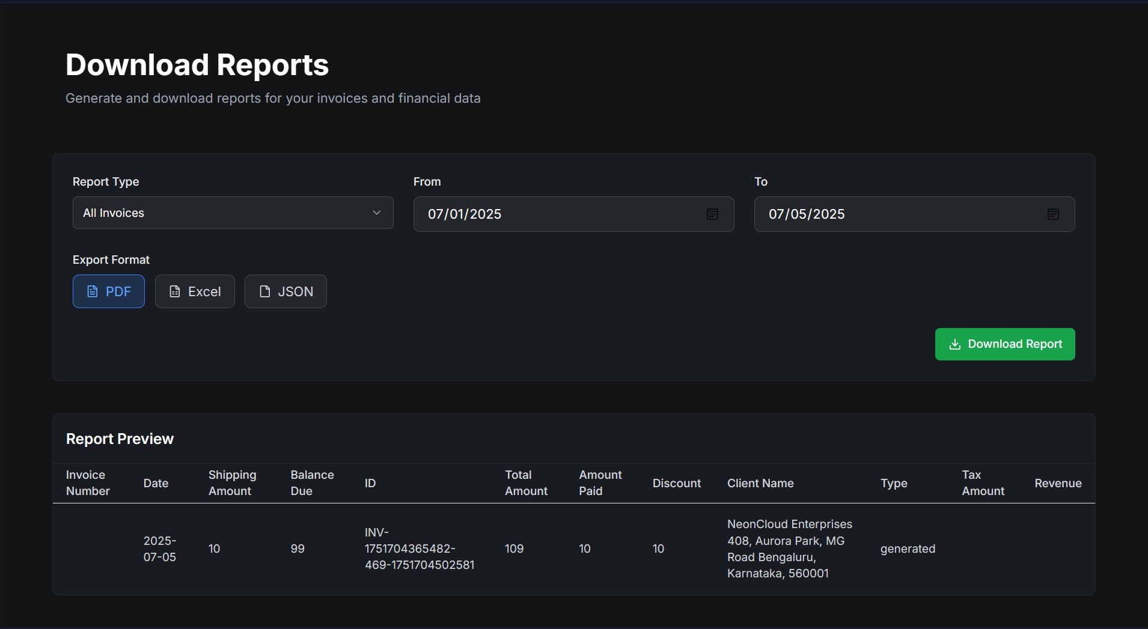The image size is (1148, 629).
Task: Click the chevron icon on the Report Type selector
Action: tap(376, 213)
